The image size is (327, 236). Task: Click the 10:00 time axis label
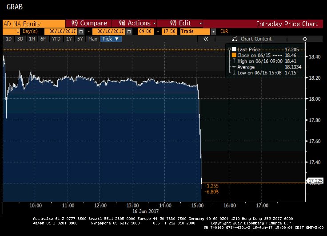[x=36, y=205]
